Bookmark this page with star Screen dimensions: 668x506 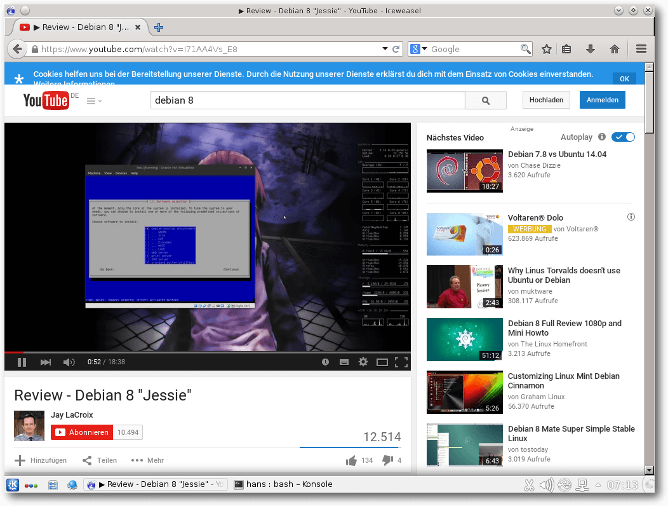tap(547, 49)
